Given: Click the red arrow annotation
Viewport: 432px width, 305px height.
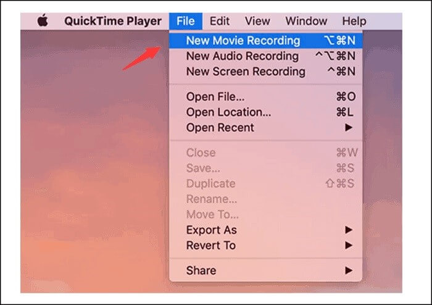Looking at the screenshot, I should tap(141, 58).
